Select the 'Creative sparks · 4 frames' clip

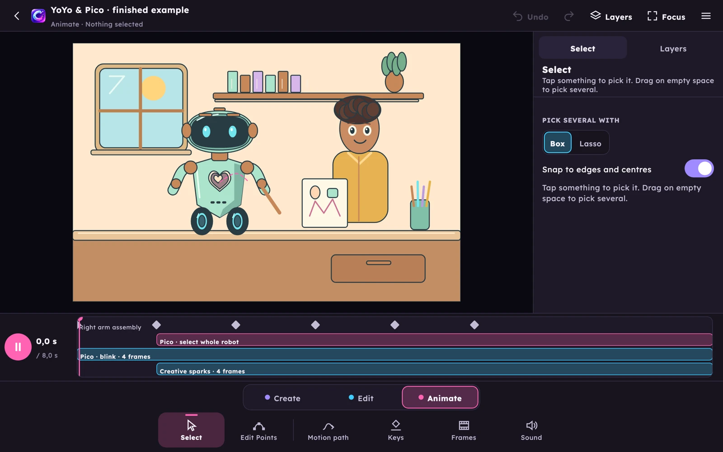tap(434, 369)
